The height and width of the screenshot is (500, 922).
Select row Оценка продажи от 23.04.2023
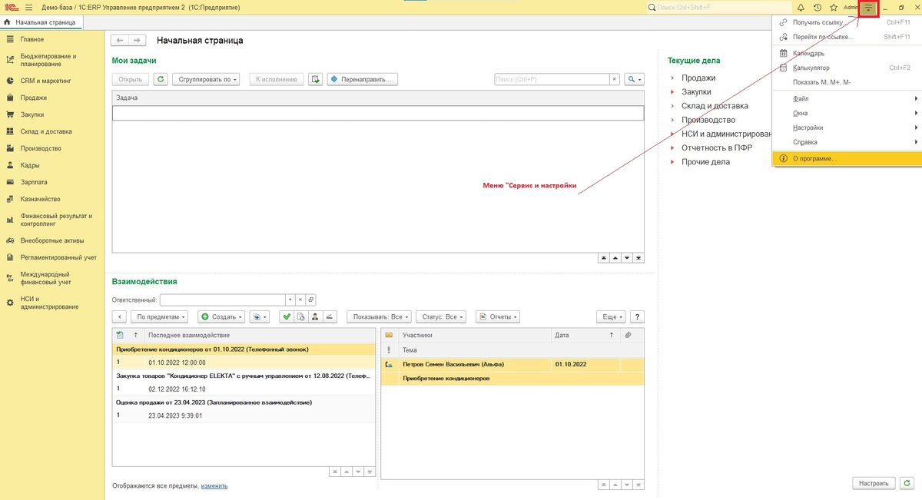[x=244, y=409]
